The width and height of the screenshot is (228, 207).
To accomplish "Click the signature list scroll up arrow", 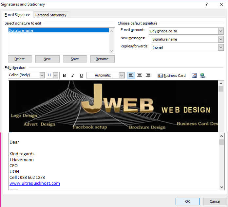I will 111,31.
